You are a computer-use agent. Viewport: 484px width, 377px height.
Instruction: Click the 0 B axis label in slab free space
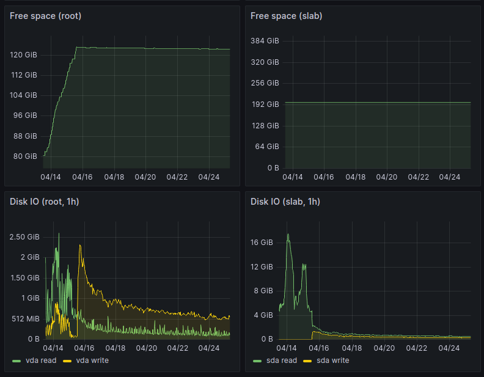[x=273, y=168]
